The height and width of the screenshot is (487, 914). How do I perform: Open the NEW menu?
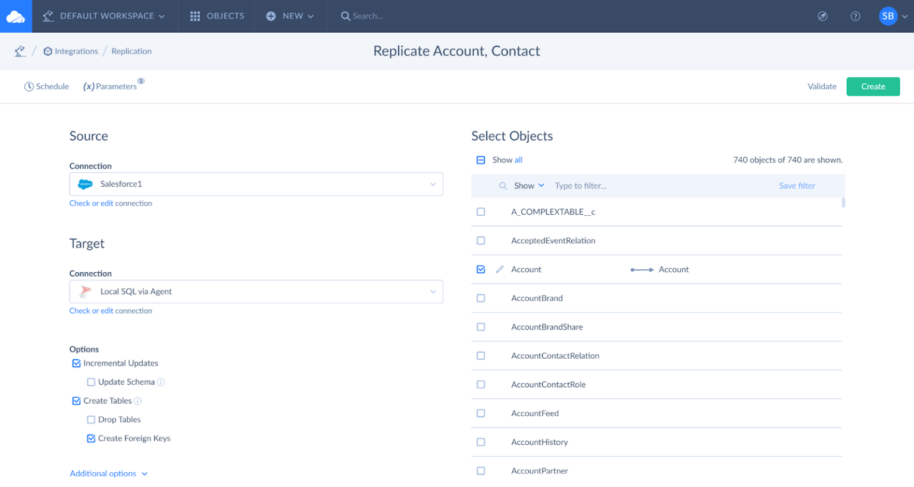coord(290,16)
